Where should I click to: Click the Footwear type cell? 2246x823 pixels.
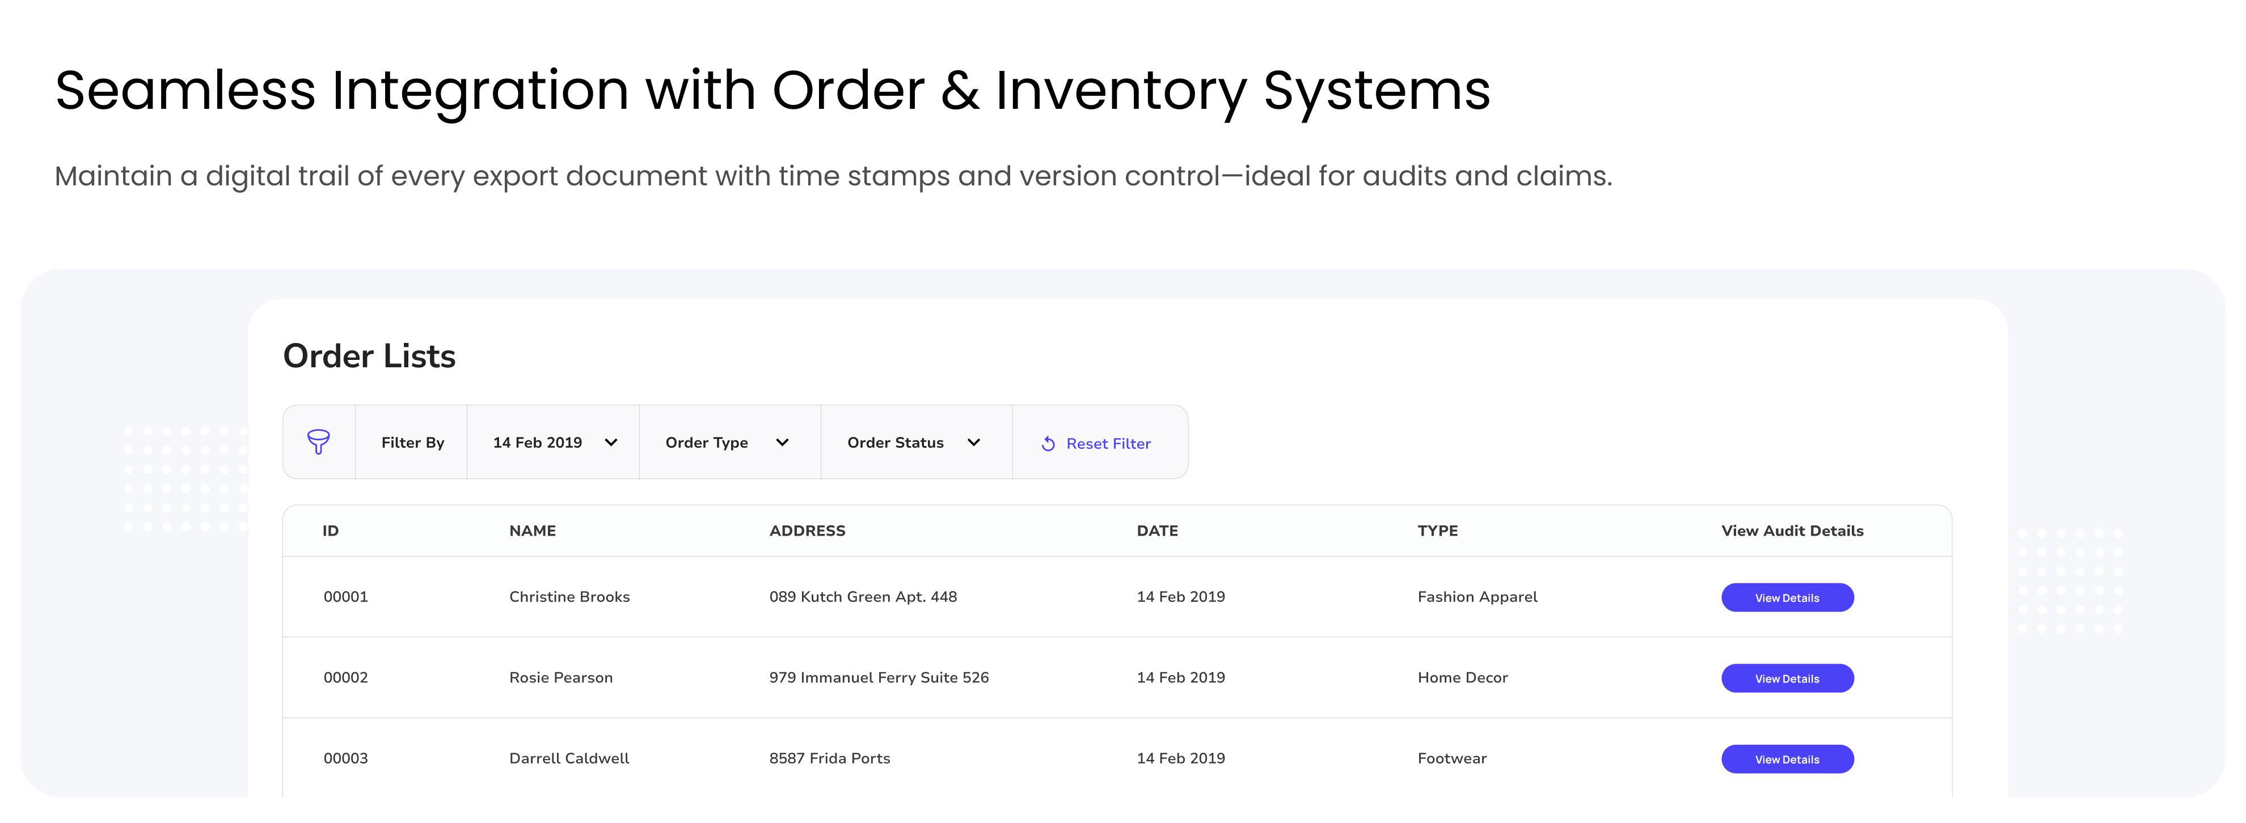(1452, 758)
